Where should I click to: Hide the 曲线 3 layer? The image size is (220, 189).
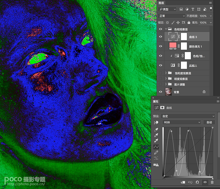coord(161,37)
